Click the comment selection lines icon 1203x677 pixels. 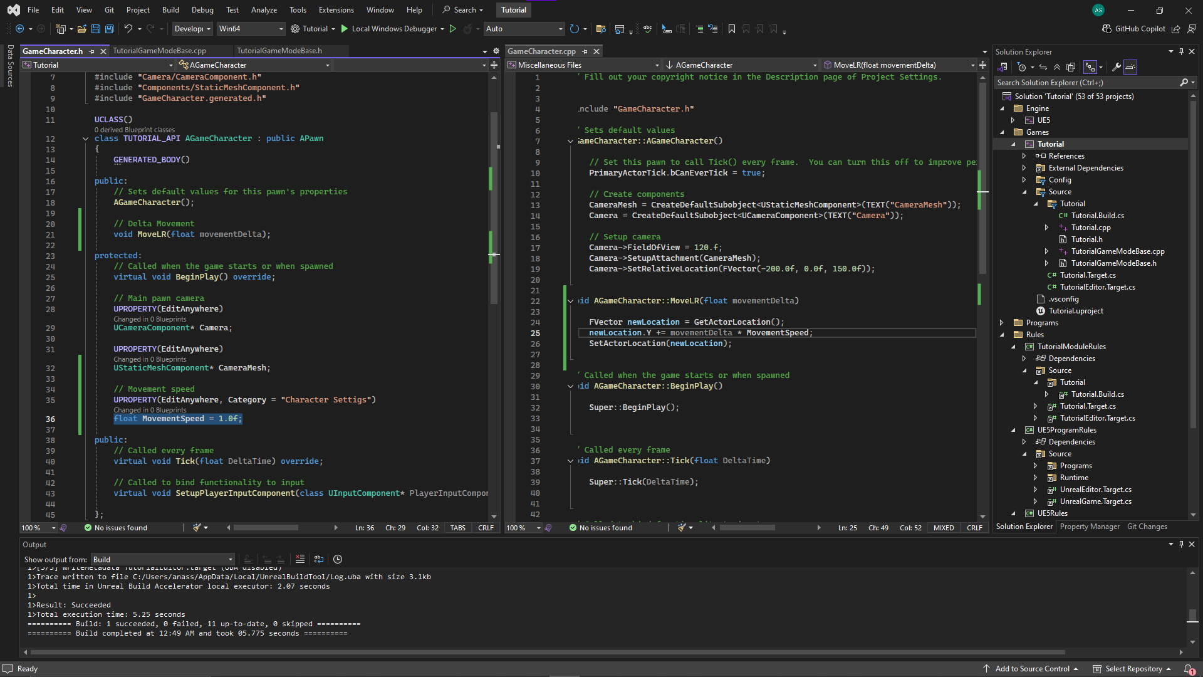tap(699, 29)
